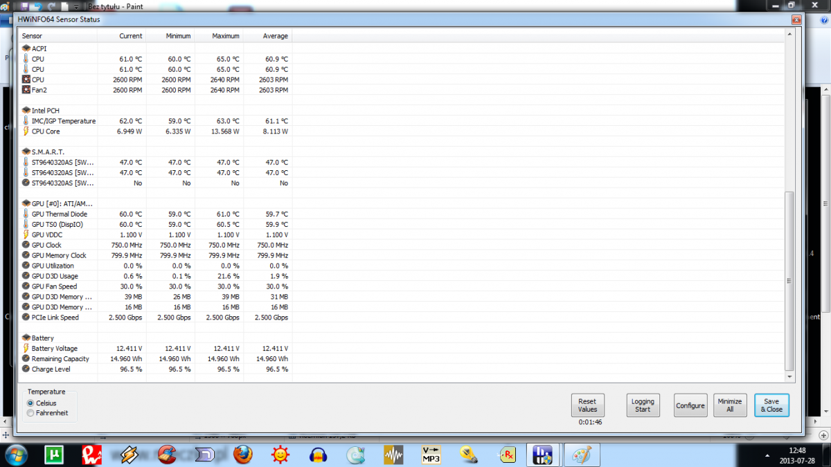Click the Intel PCH group chip icon
The image size is (831, 467).
pyautogui.click(x=26, y=111)
